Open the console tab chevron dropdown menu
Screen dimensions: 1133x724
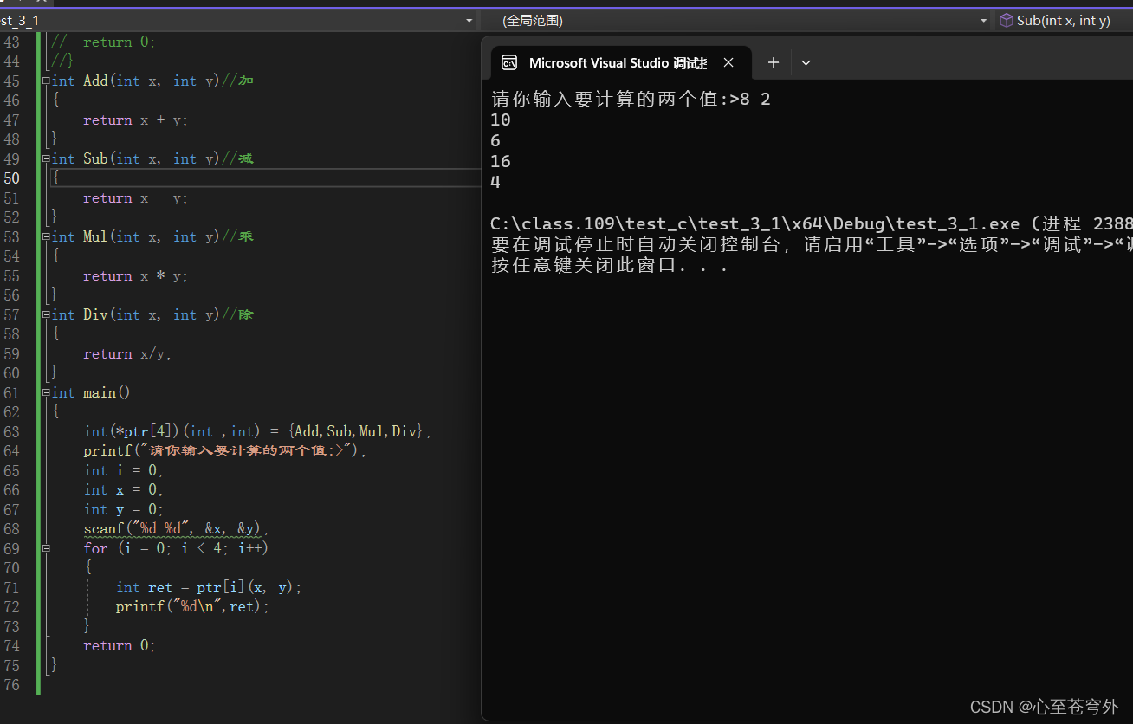pos(806,62)
